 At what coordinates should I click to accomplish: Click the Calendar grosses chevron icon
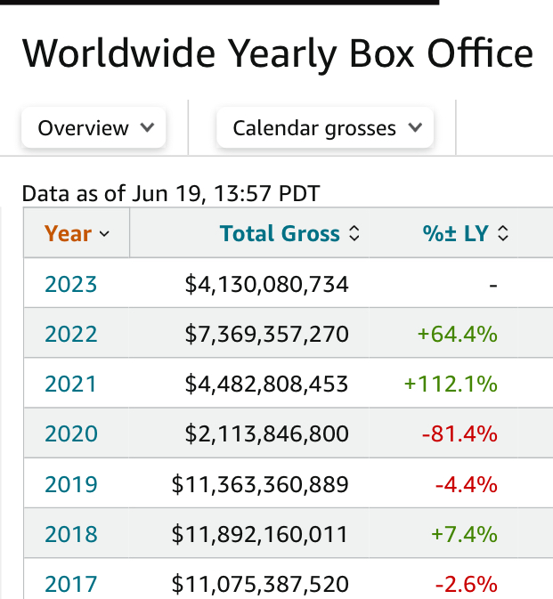pos(414,128)
